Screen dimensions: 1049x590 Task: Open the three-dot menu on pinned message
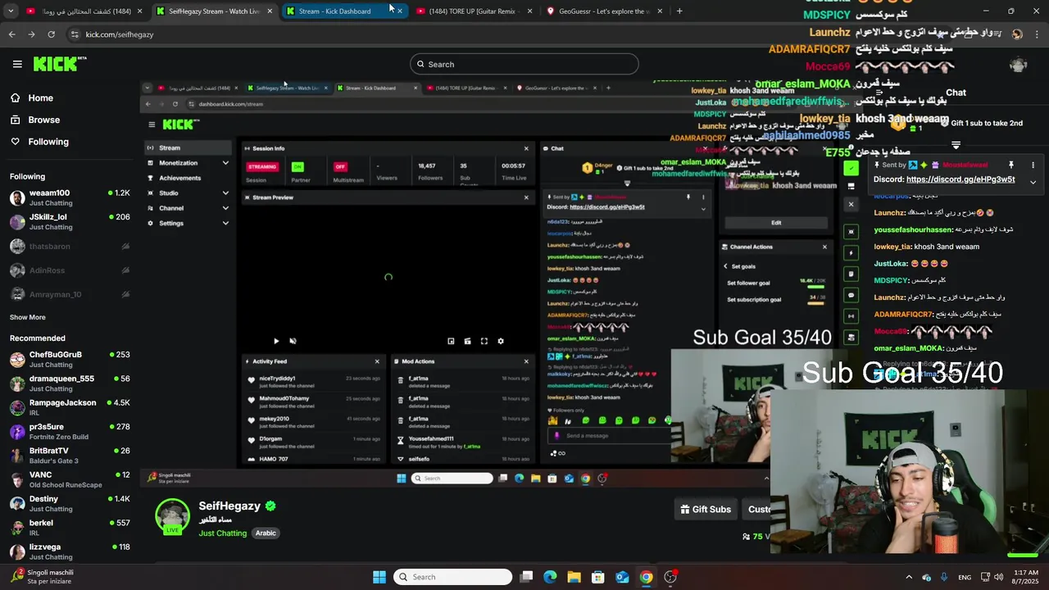click(1033, 166)
